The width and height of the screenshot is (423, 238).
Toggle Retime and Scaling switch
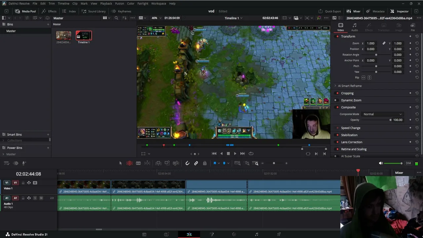tap(337, 149)
